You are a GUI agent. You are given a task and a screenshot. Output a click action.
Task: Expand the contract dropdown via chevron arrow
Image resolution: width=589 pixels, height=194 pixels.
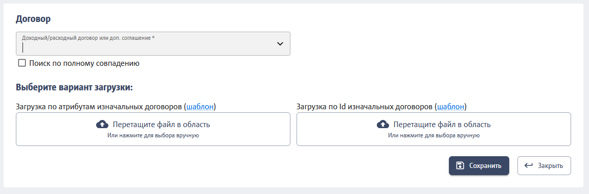(280, 43)
